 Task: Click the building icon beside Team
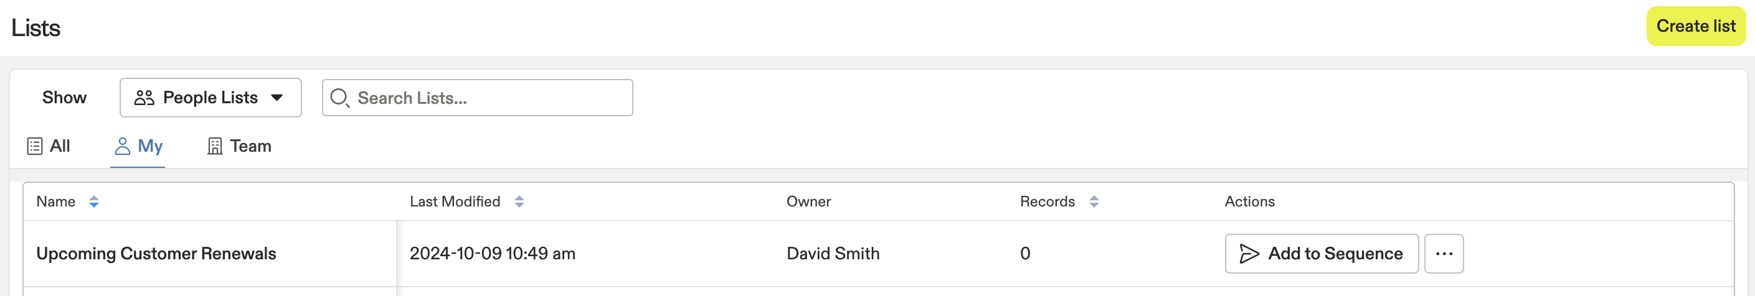click(215, 146)
